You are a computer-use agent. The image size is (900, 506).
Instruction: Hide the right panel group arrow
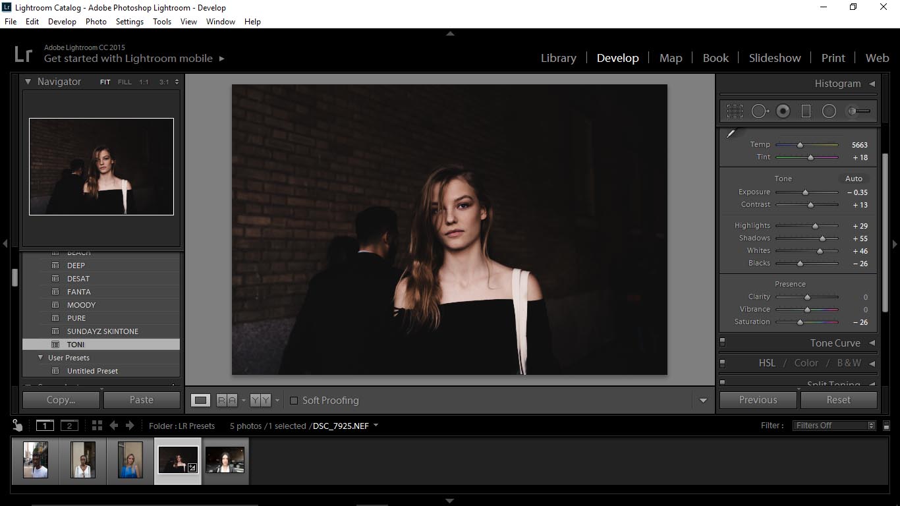tap(895, 244)
